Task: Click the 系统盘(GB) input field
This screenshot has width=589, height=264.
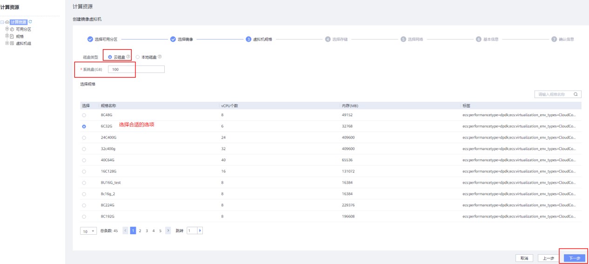Action: (x=136, y=69)
